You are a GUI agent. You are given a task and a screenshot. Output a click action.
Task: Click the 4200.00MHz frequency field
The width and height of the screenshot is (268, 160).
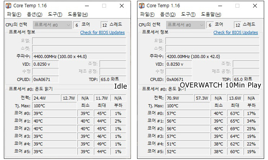click(x=212, y=57)
